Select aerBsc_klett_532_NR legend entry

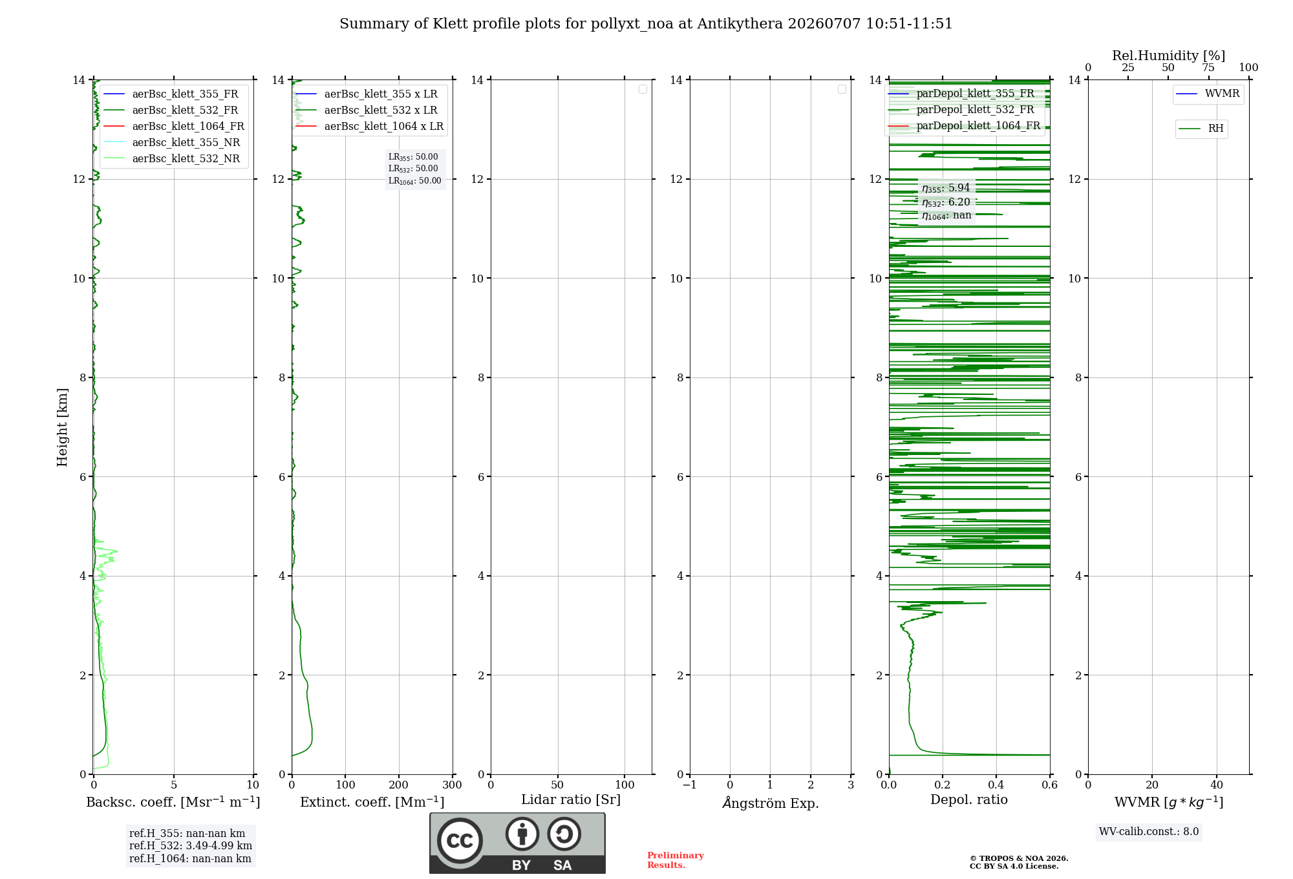click(x=172, y=159)
